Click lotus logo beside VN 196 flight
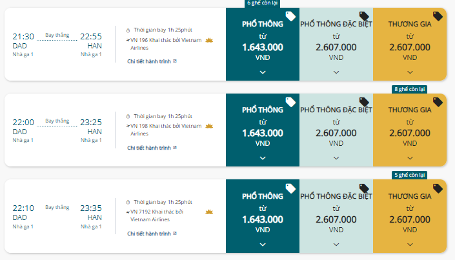This screenshot has width=455, height=260. (x=209, y=40)
